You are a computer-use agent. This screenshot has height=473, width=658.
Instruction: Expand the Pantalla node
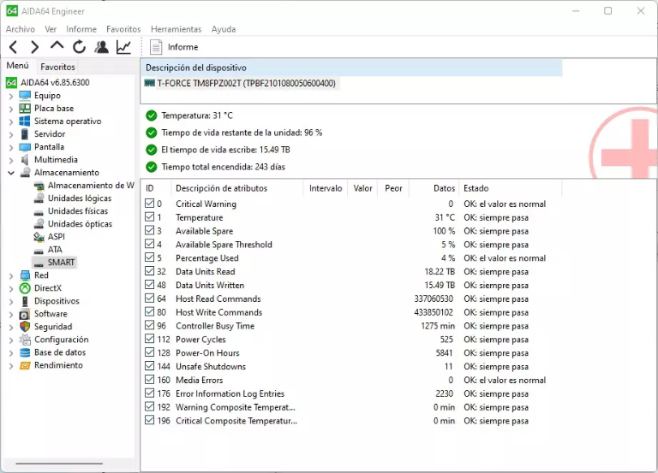[x=11, y=147]
